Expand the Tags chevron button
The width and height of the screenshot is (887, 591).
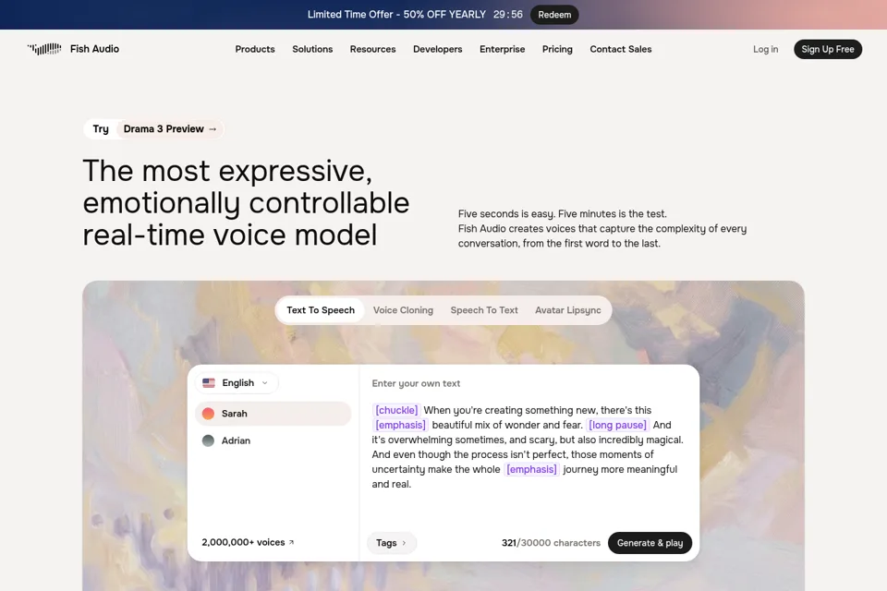point(392,543)
